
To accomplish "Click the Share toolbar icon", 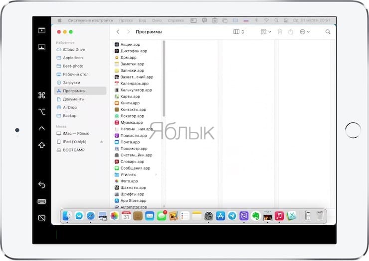I will [x=291, y=32].
